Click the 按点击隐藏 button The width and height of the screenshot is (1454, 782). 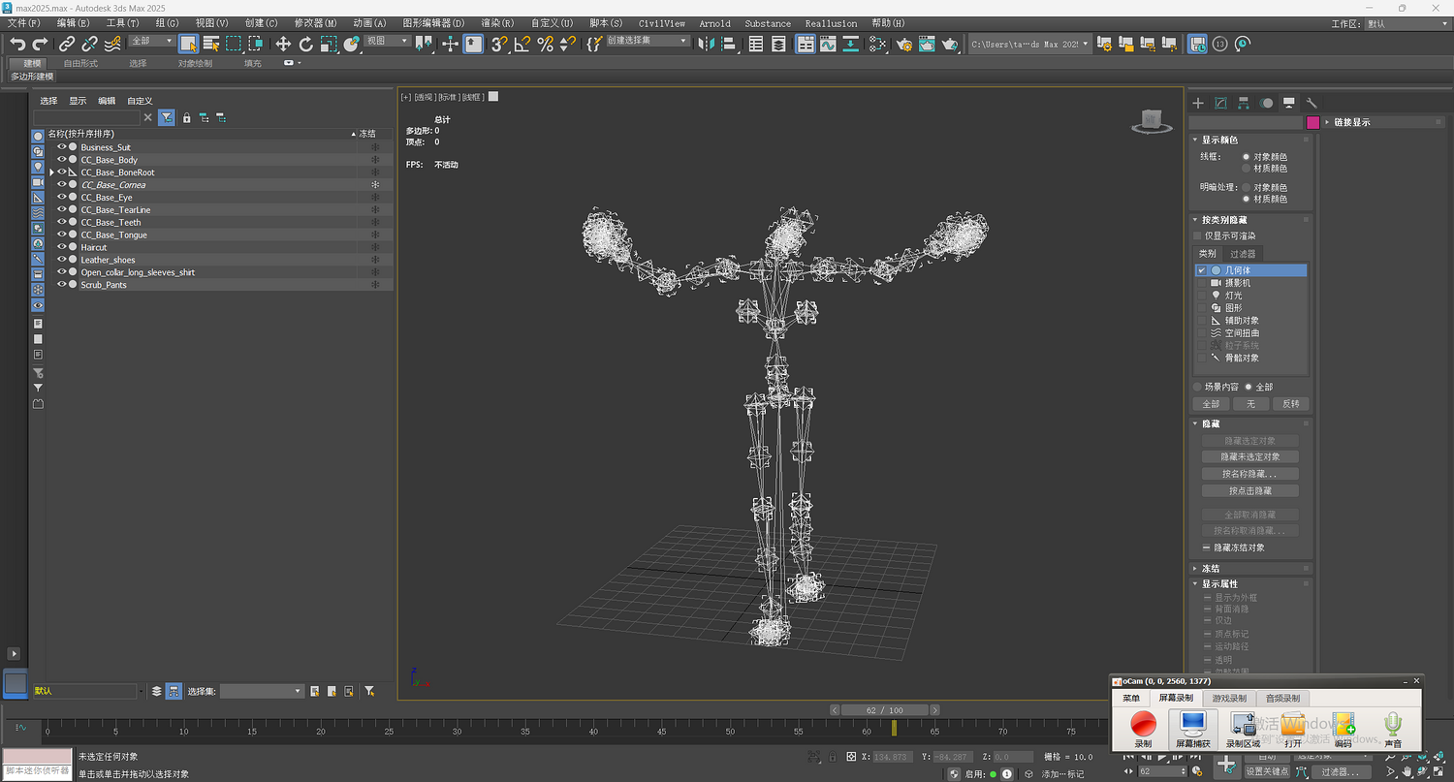coord(1249,491)
